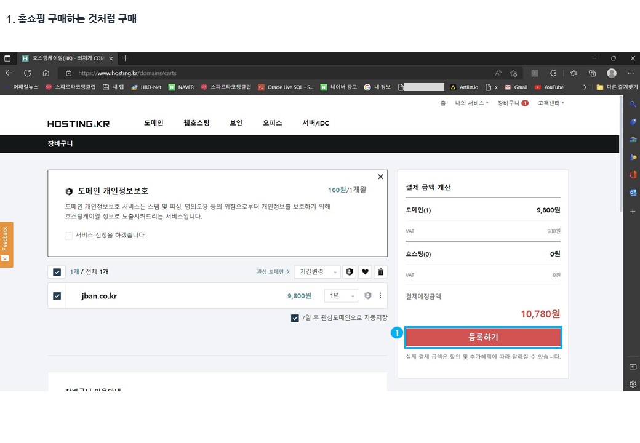The height and width of the screenshot is (443, 640).
Task: Open more options for jban.co.kr row
Action: point(380,295)
